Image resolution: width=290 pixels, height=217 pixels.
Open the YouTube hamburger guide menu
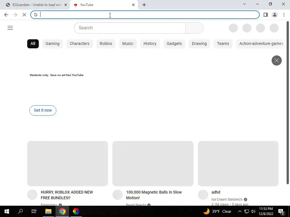coord(10,28)
